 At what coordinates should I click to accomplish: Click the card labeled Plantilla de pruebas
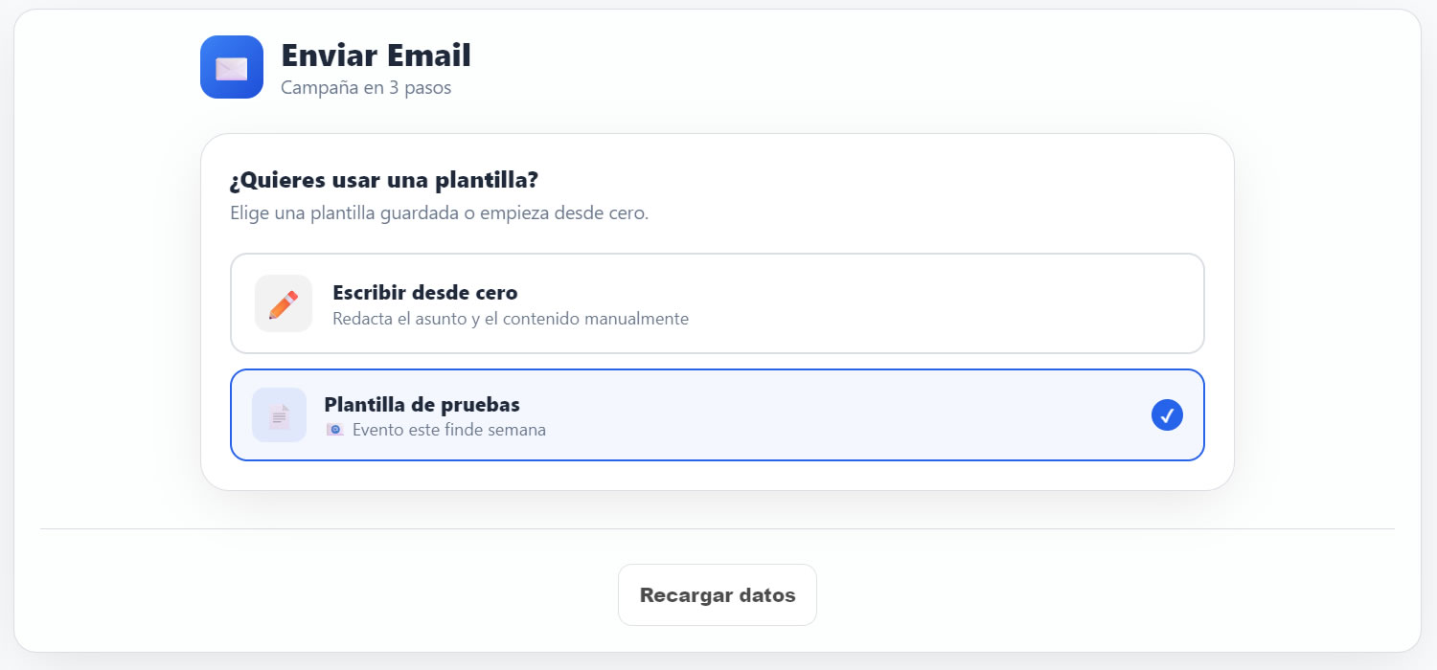coord(717,414)
